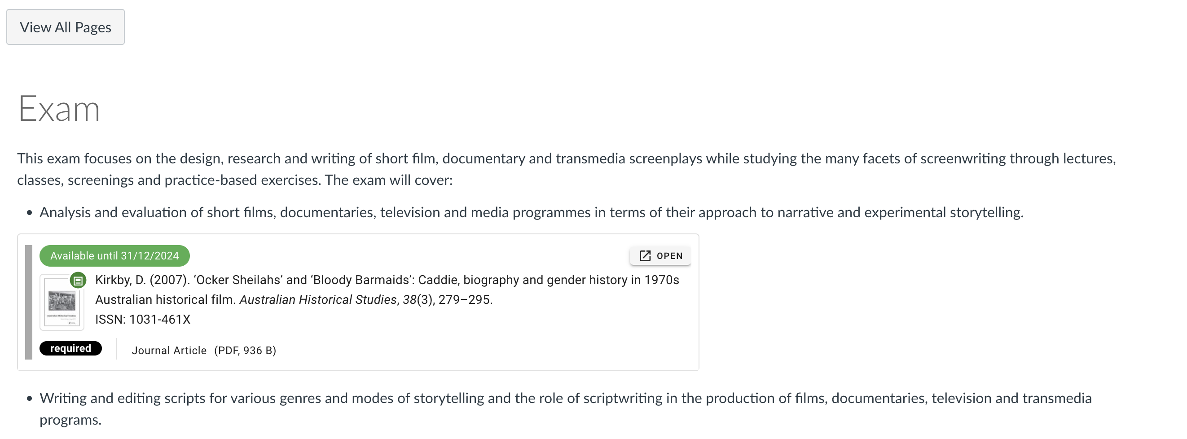Click 'The exam will cover:' text
Image resolution: width=1187 pixels, height=439 pixels.
388,180
